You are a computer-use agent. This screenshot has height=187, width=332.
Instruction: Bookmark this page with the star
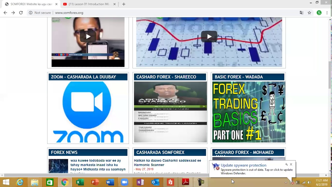(309, 13)
